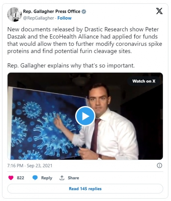Open the profile avatar picture
Viewport: 171px width, 201px height.
(x=14, y=14)
